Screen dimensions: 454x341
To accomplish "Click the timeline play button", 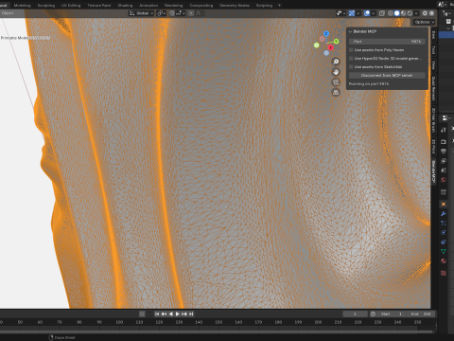I will [178, 314].
